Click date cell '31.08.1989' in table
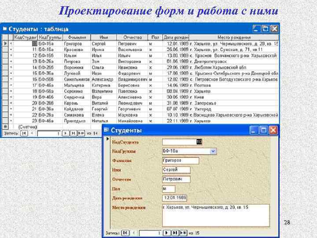This screenshot has height=238, width=317. tap(176, 103)
